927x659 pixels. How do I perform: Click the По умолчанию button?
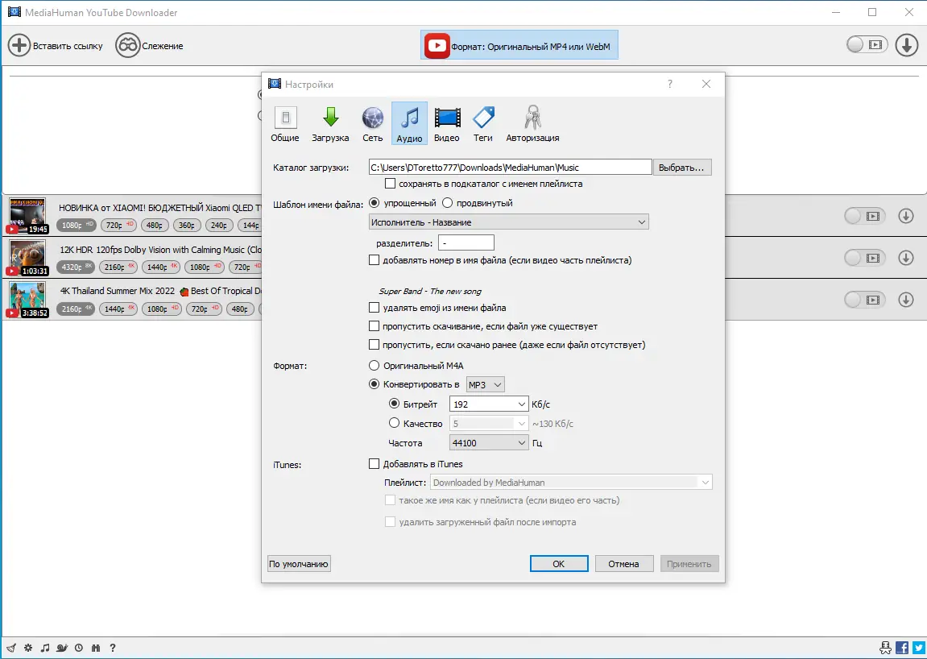299,564
